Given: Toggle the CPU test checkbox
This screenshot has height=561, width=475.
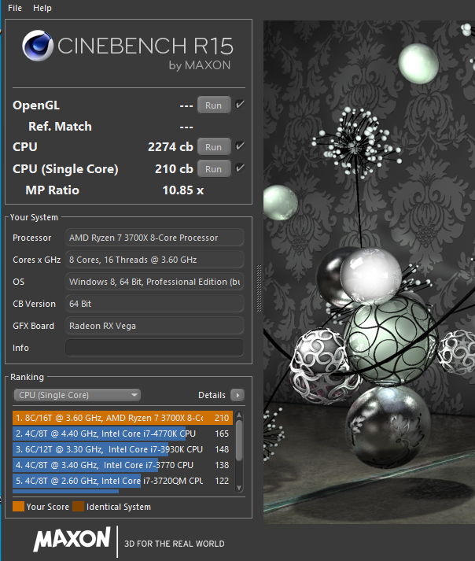Looking at the screenshot, I should [x=240, y=146].
